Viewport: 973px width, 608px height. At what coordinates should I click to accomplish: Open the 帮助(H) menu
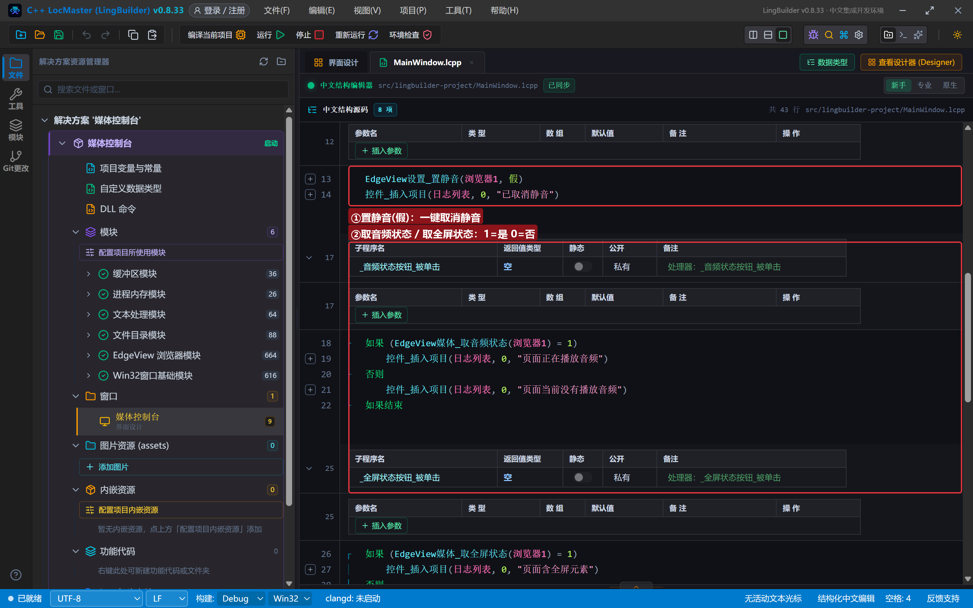click(x=504, y=10)
